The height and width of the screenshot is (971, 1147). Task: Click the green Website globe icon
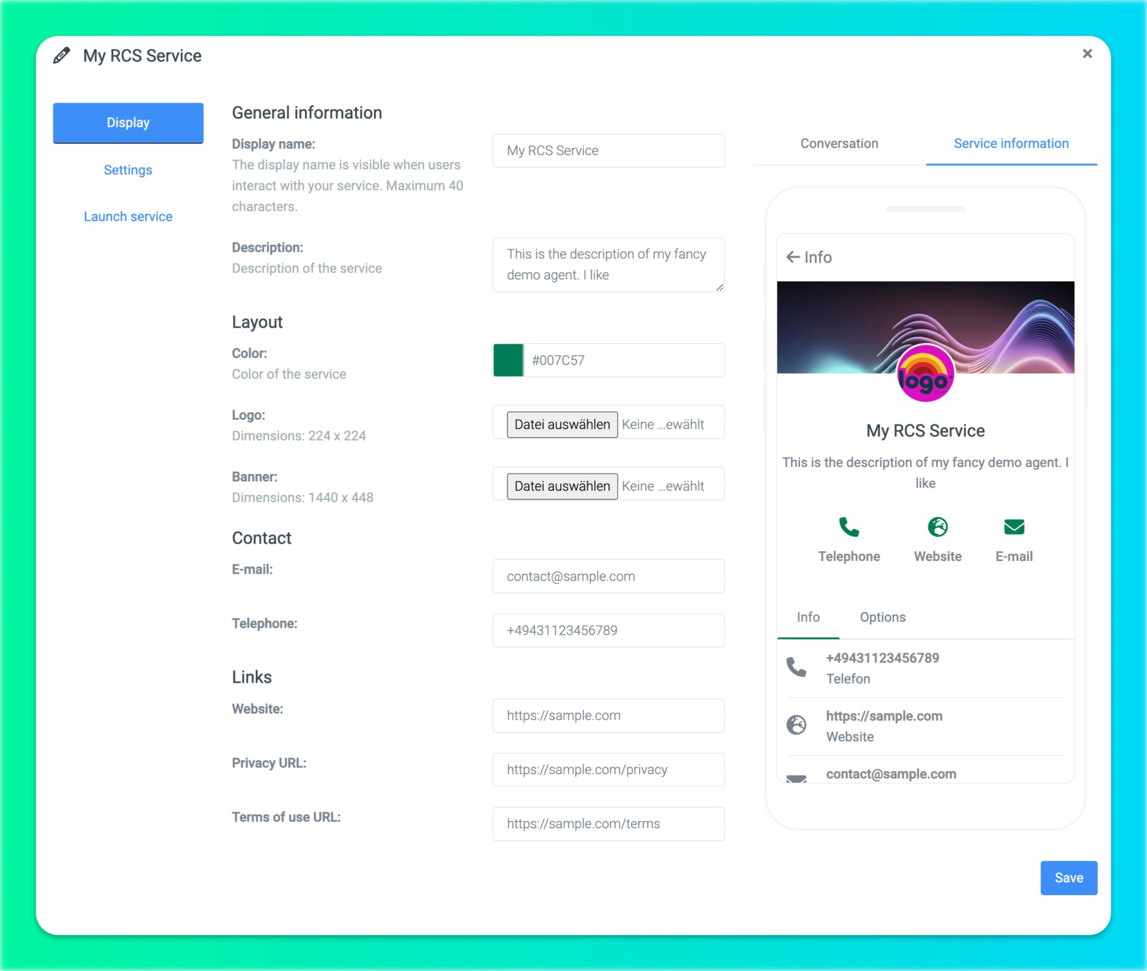[x=938, y=527]
